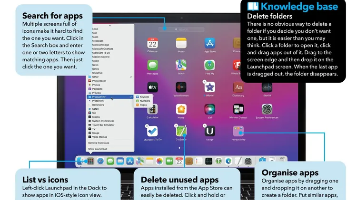This screenshot has height=200, width=357.
Task: Open App Store from the Dock
Action: pos(130,161)
